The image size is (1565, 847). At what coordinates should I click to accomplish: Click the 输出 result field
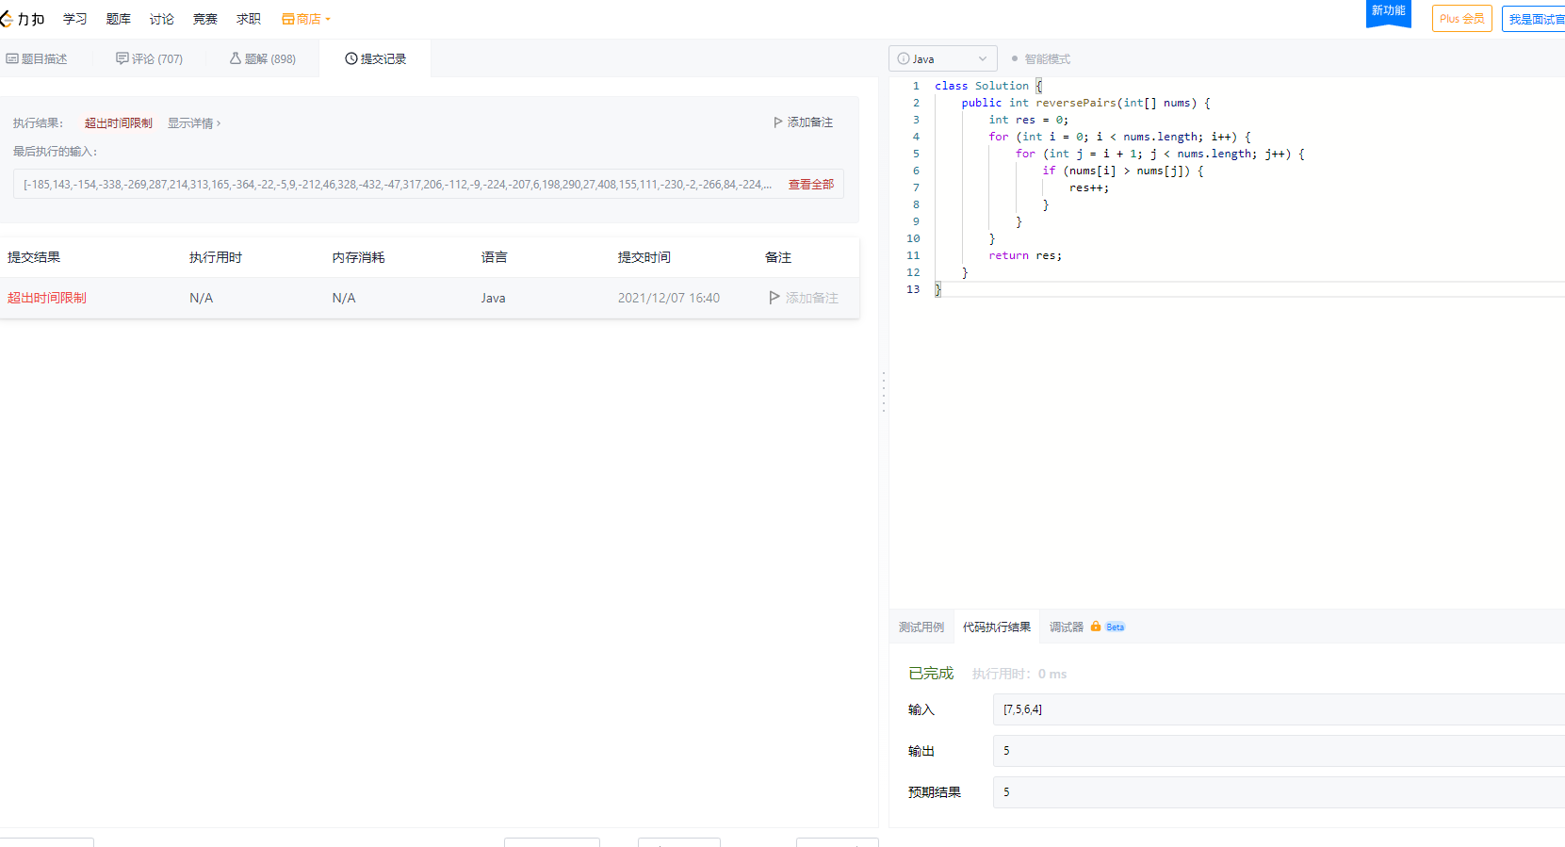(1279, 751)
